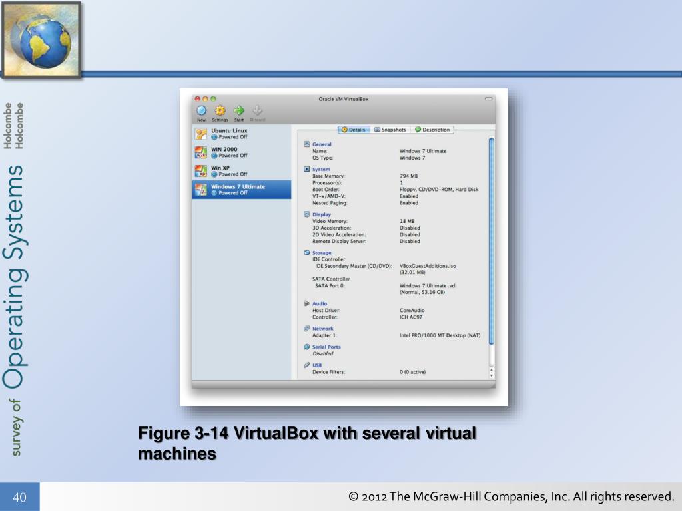Click the Figure 3-14 caption text
Screen dimensions: 682x511
307,444
